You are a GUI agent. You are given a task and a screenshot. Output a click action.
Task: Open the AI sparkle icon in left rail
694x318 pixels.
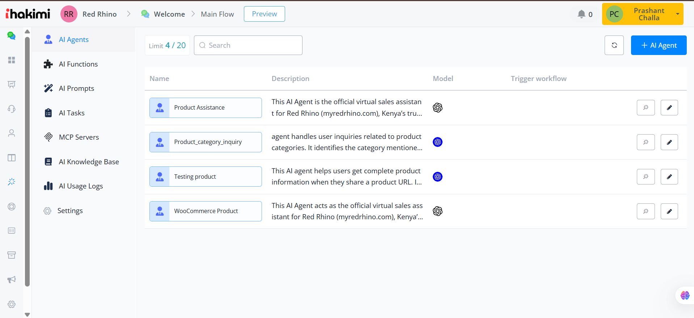12,182
